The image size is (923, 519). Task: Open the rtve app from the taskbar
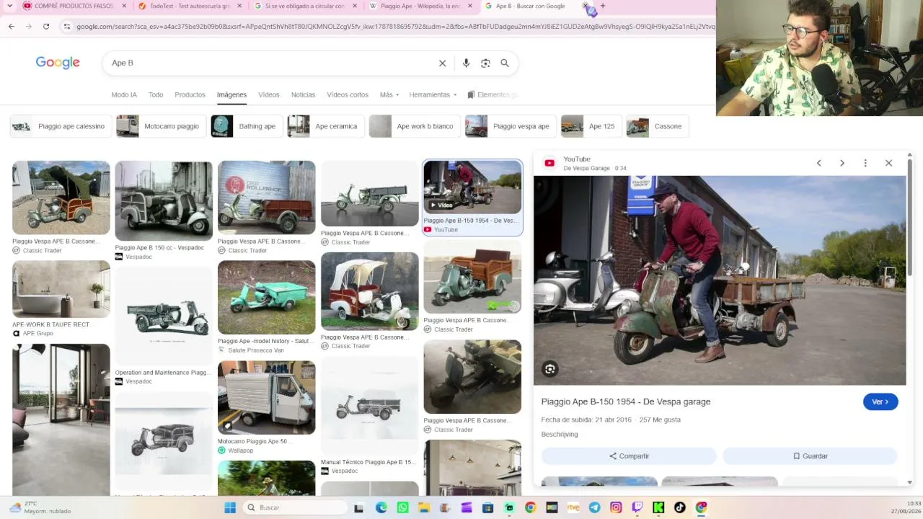573,507
